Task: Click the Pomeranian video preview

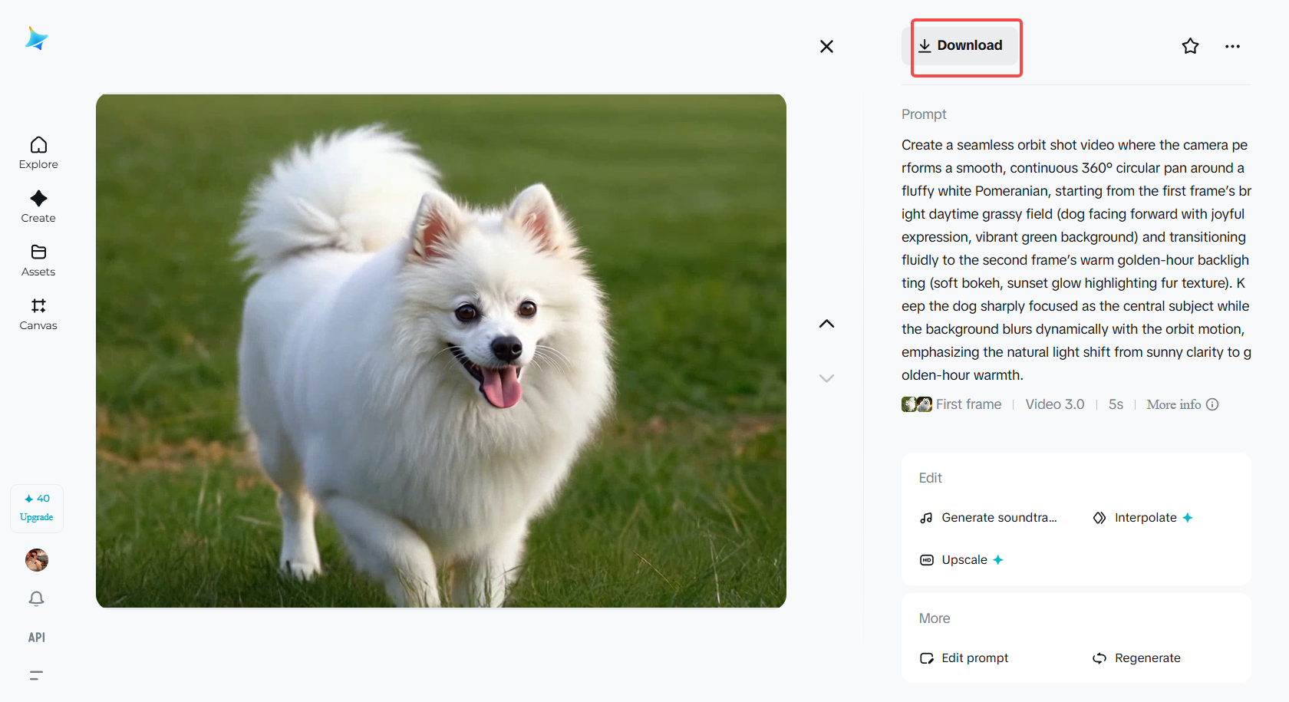Action: (441, 351)
